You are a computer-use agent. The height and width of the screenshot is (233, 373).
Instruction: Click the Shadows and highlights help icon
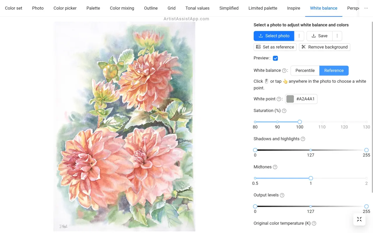pyautogui.click(x=303, y=139)
